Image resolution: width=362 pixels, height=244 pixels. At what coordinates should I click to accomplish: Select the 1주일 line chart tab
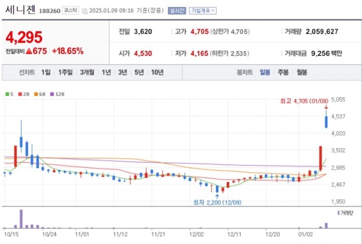[x=65, y=72]
